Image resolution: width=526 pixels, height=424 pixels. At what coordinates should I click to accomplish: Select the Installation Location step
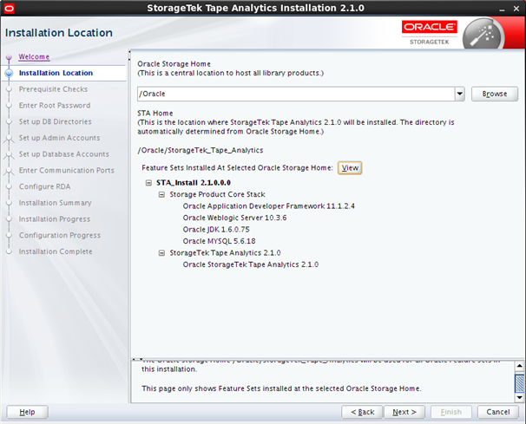(x=56, y=73)
